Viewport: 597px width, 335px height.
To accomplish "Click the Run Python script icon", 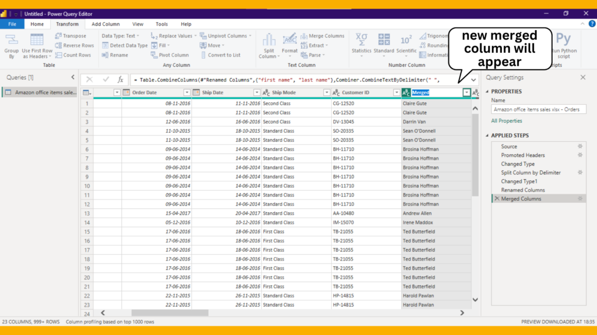I will click(x=563, y=39).
